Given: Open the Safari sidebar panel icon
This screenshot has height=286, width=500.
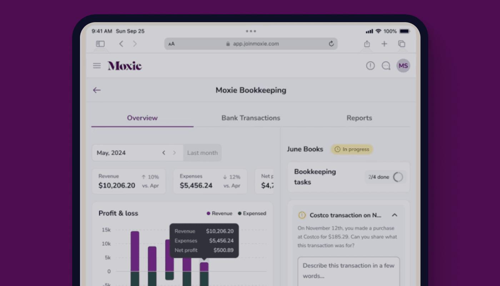Looking at the screenshot, I should tap(100, 44).
